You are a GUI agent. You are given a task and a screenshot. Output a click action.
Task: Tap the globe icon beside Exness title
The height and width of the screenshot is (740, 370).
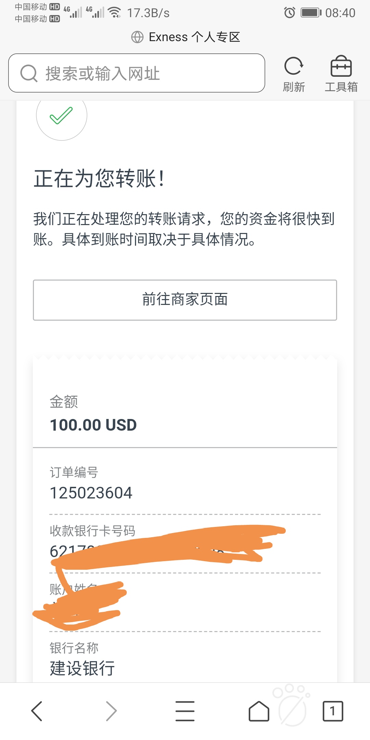click(137, 37)
